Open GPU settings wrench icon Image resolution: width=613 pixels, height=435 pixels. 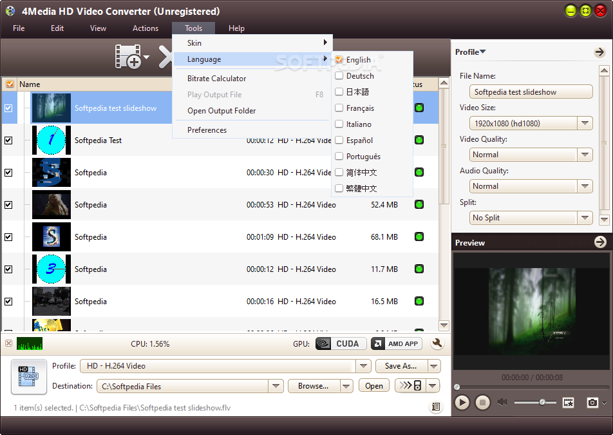point(437,343)
